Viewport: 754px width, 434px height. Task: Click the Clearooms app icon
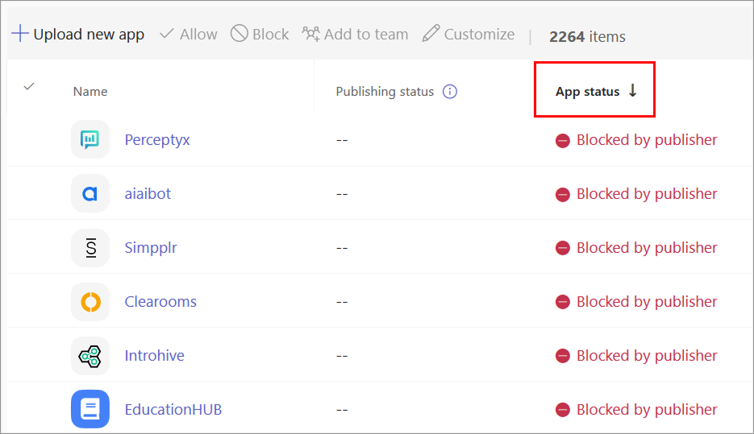90,302
